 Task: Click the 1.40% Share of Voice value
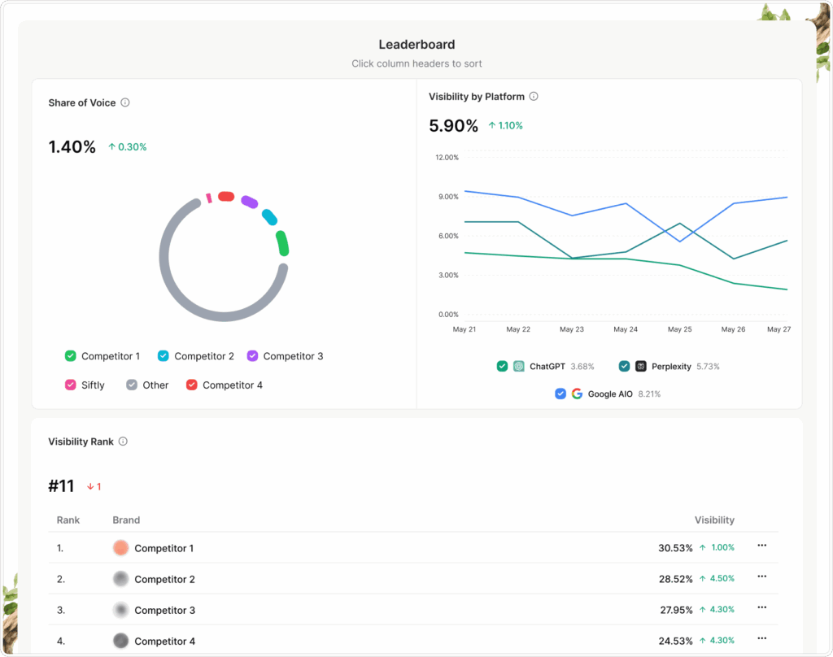pyautogui.click(x=72, y=146)
